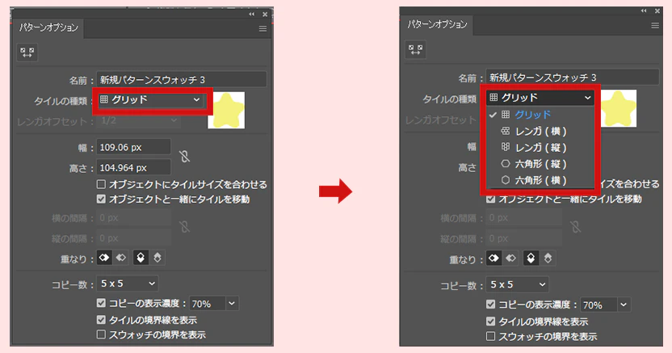Click the 名前 field in right panel
The image size is (672, 353).
coord(573,78)
